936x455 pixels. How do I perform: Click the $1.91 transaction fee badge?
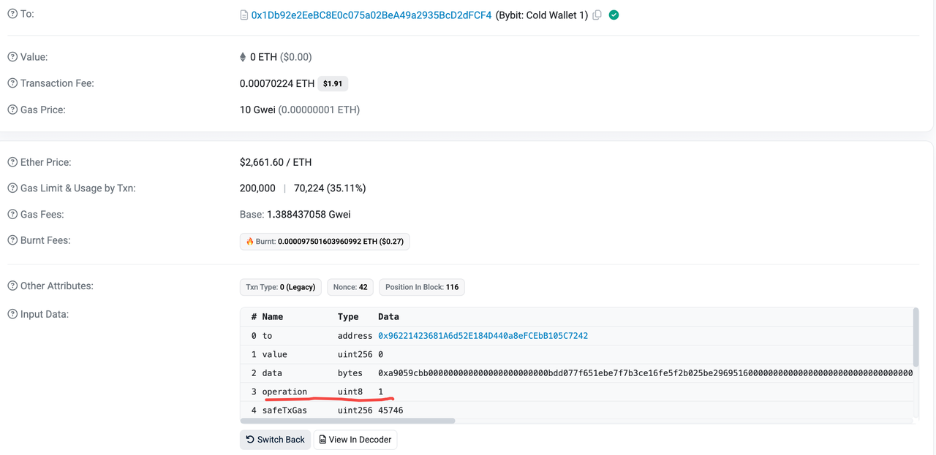click(333, 84)
